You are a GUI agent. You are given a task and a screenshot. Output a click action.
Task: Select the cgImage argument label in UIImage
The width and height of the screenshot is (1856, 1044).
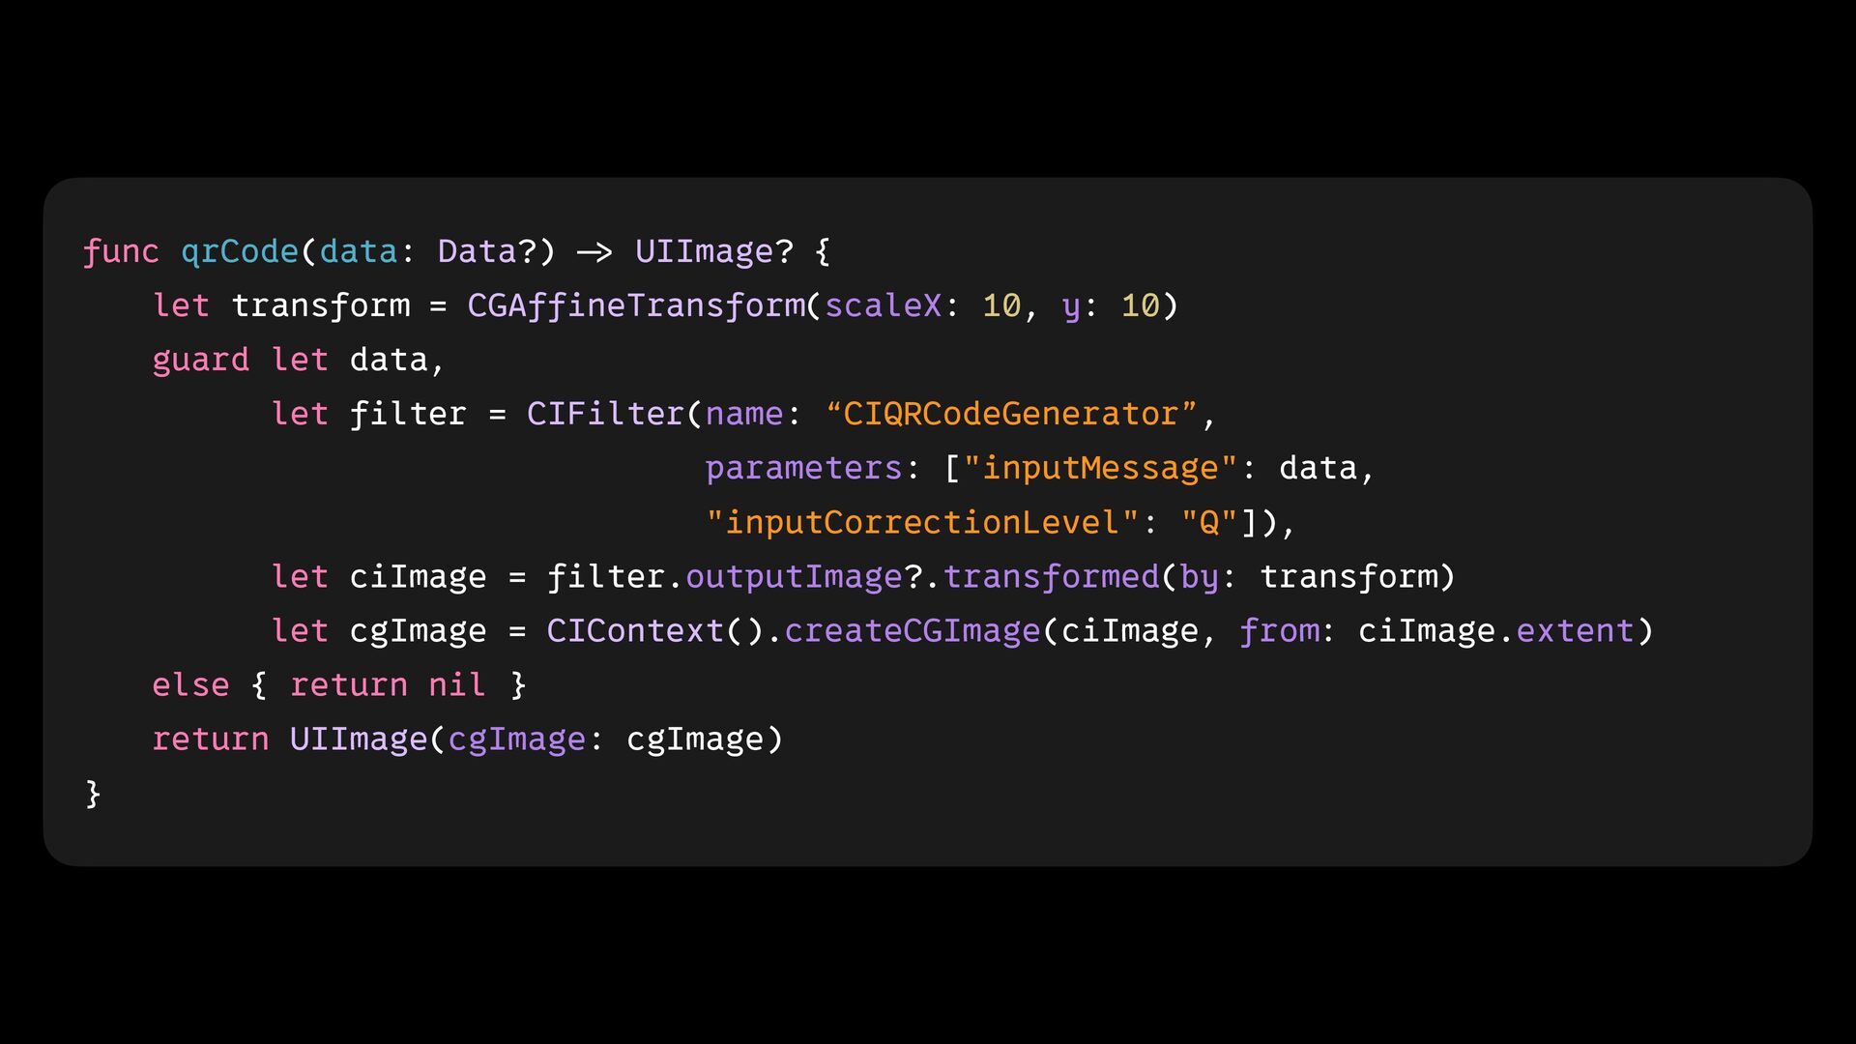516,739
